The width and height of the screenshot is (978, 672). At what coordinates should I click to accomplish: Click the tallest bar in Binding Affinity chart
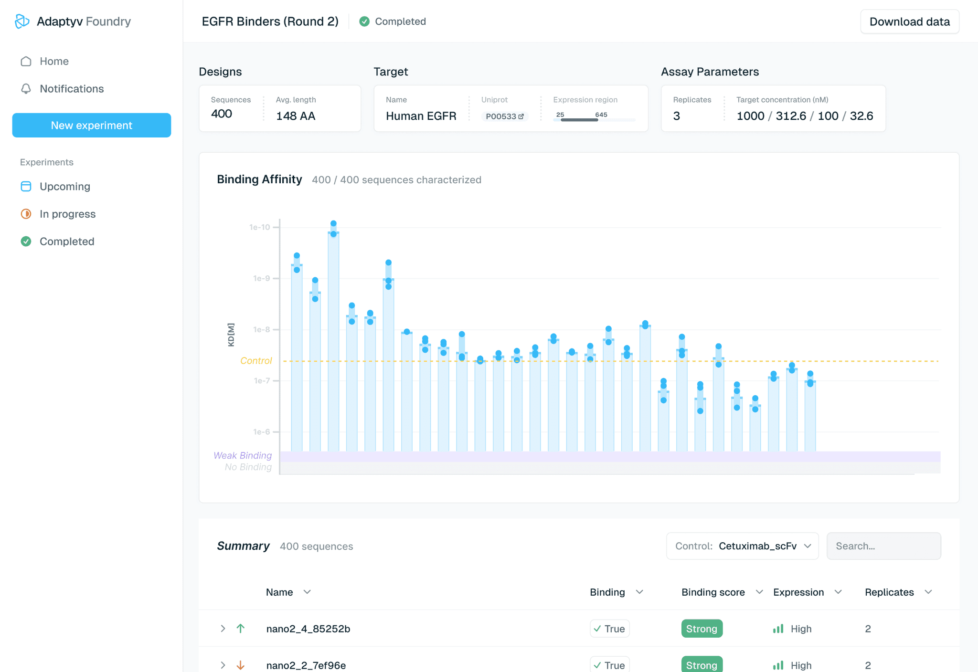(x=333, y=342)
